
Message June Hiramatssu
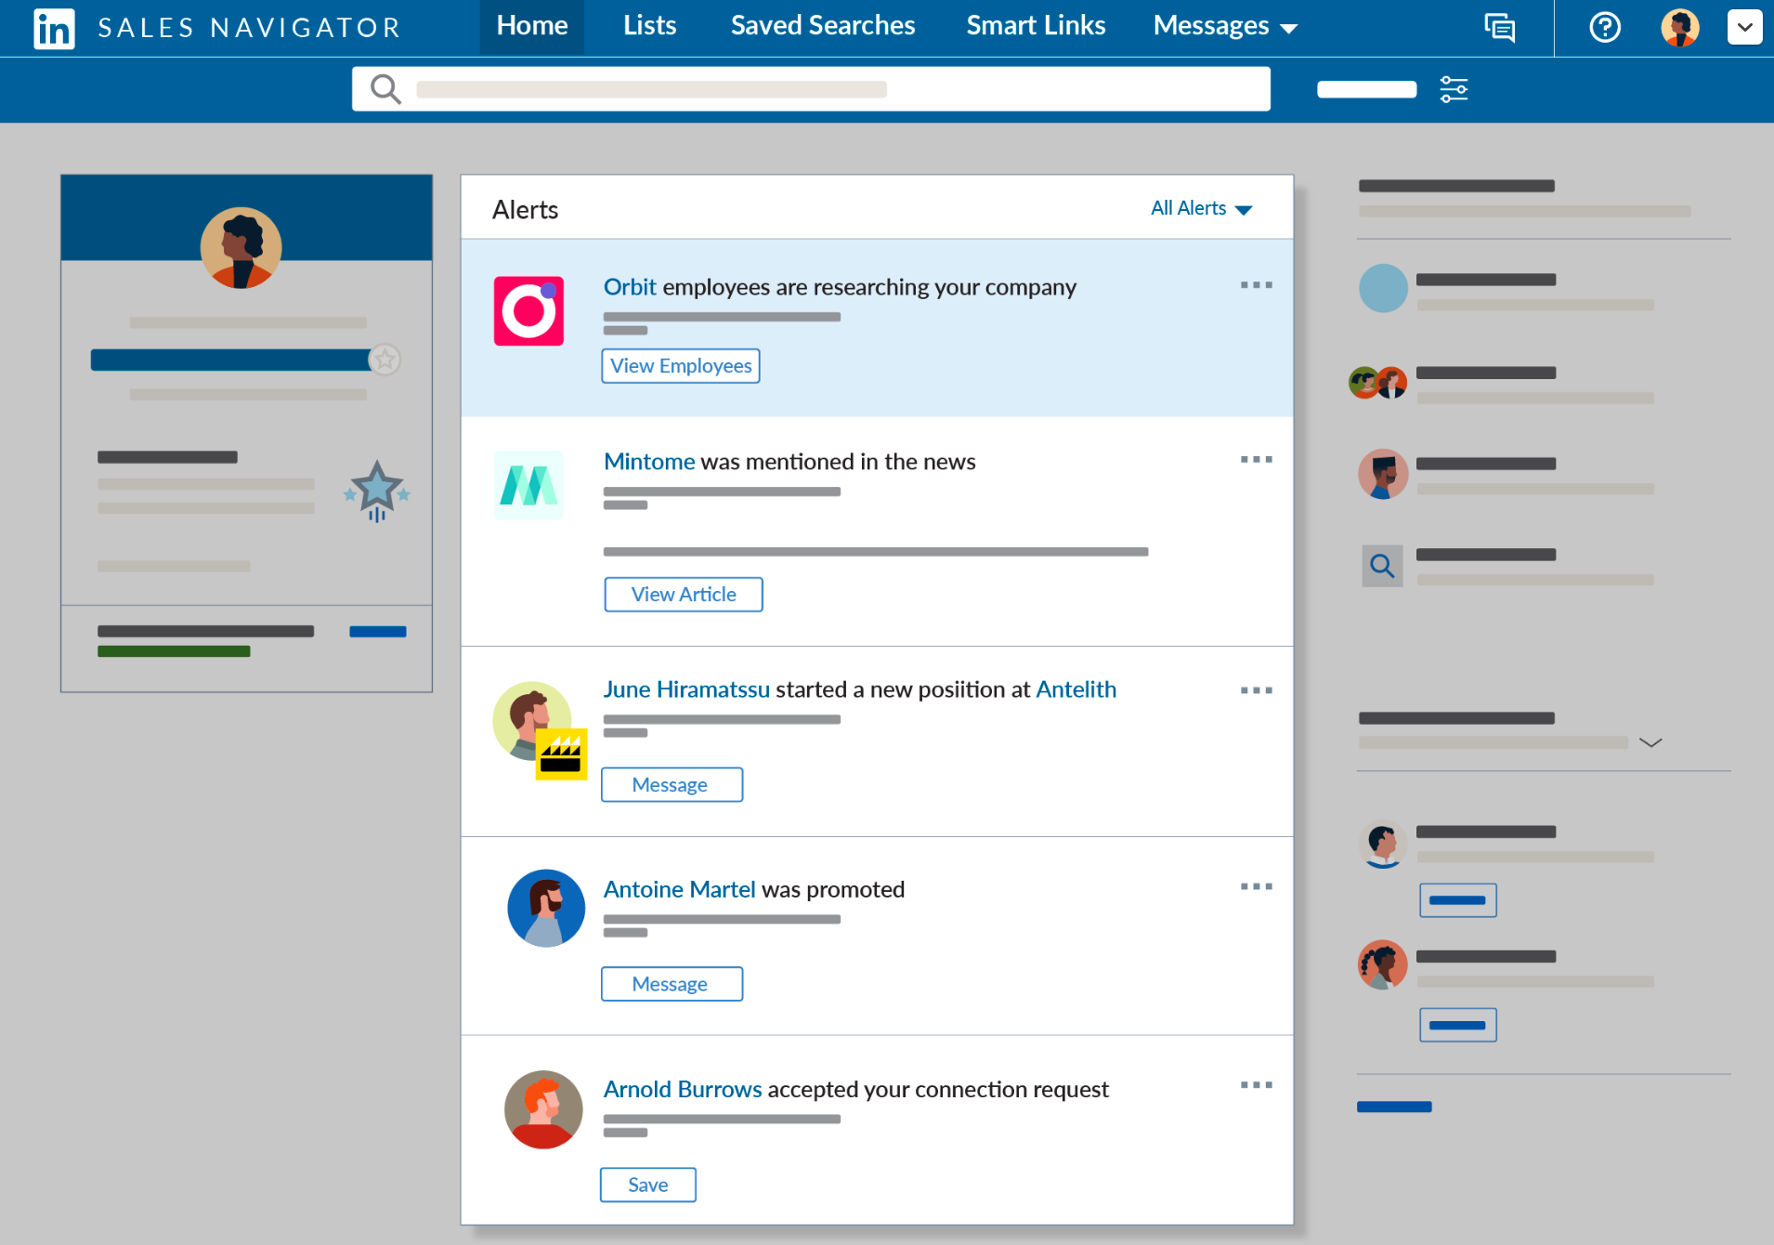(x=672, y=785)
